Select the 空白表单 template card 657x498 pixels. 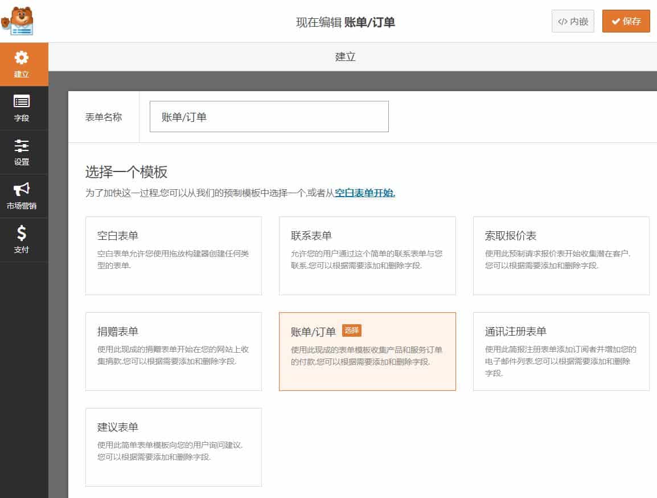174,256
